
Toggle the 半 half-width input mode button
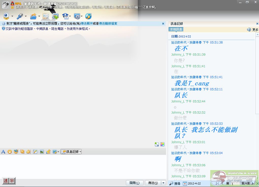click(12, 181)
